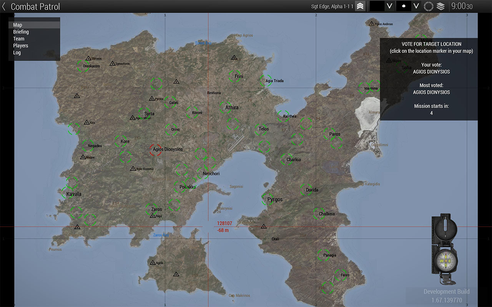Open the marker color dropdown arrow

click(390, 6)
